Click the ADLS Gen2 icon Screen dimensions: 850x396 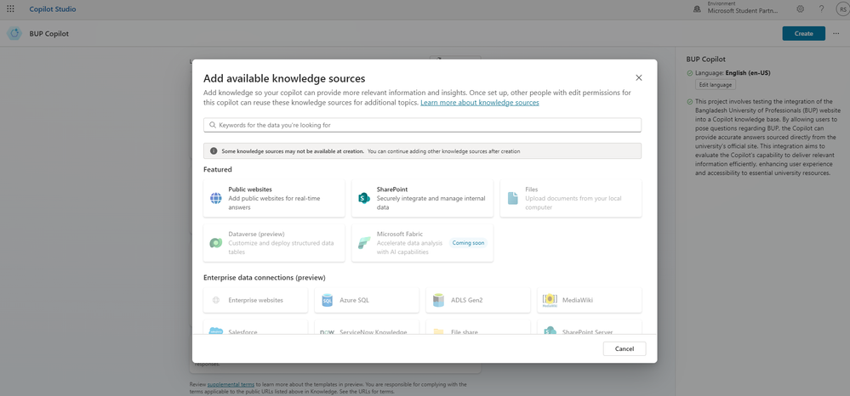click(438, 300)
